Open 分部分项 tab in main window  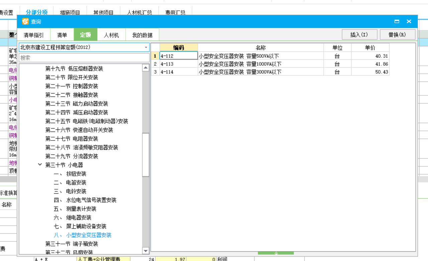click(x=36, y=12)
